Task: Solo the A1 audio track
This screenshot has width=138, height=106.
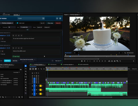Action: coord(41,86)
